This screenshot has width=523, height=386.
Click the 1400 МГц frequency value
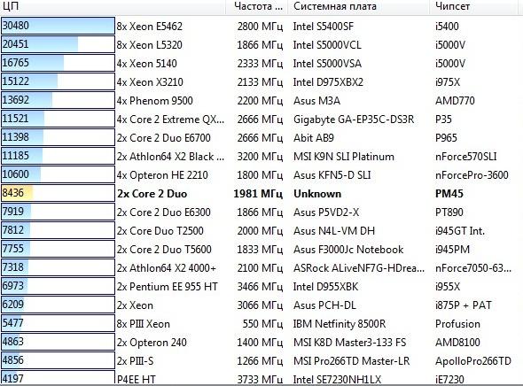coord(260,343)
